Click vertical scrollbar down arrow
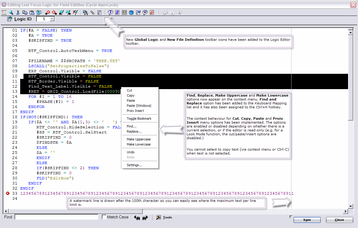Viewport: 358px width, 228px height. click(x=351, y=206)
